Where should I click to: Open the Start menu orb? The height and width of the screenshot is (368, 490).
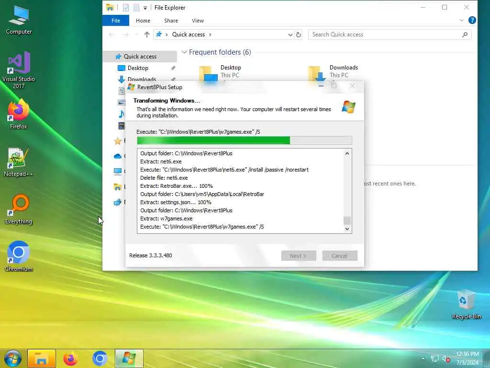click(x=13, y=358)
